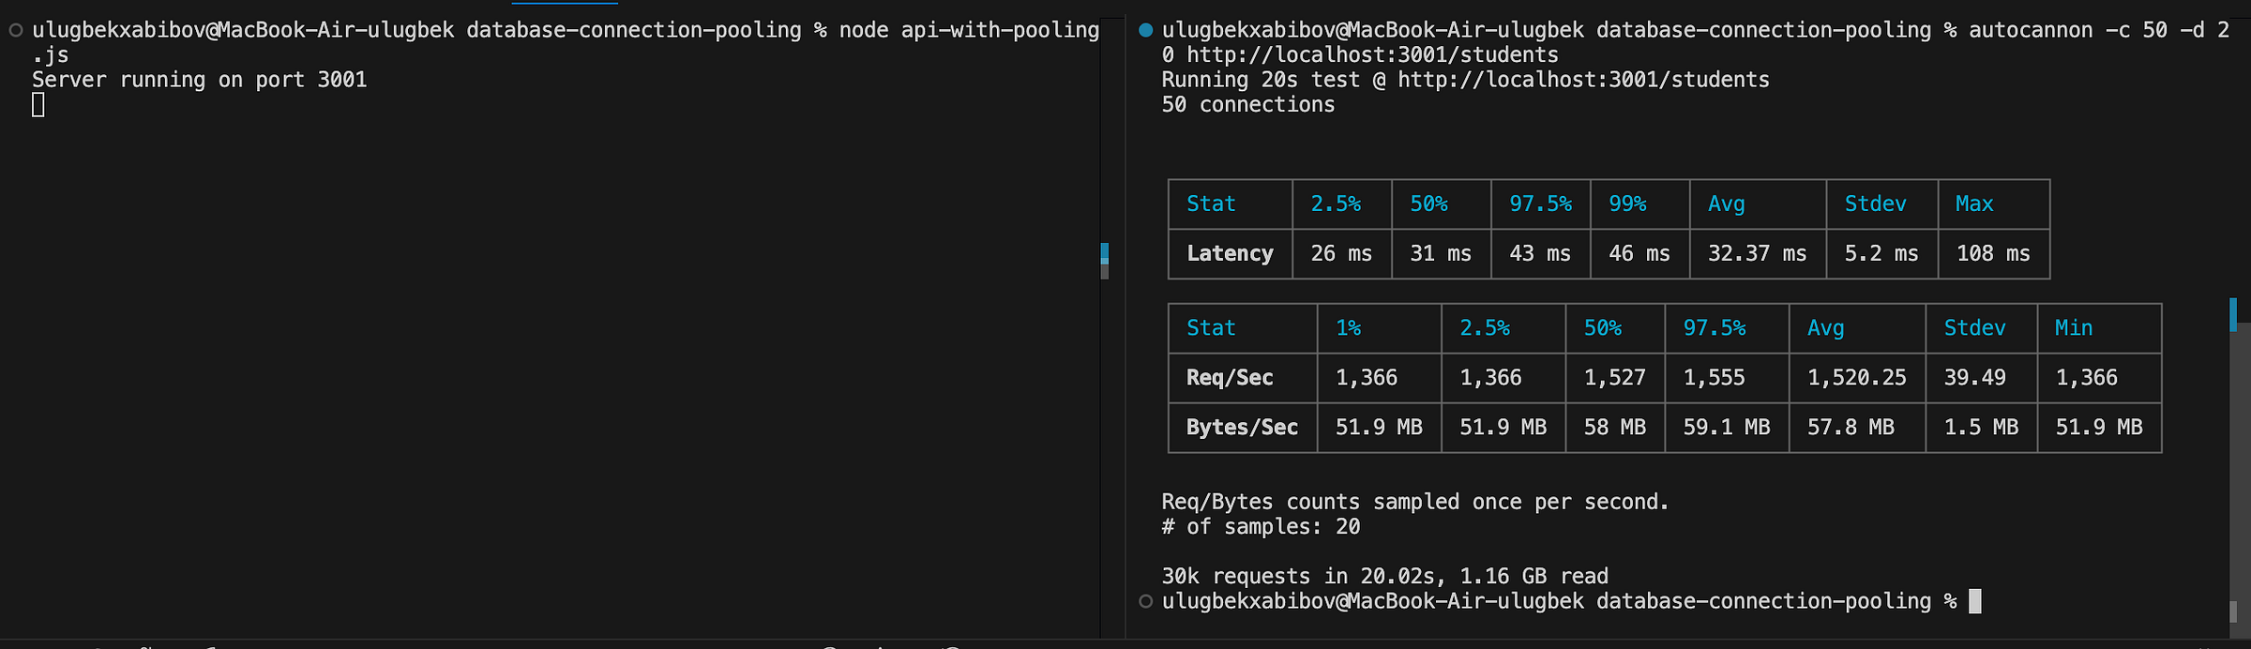The height and width of the screenshot is (649, 2251).
Task: Click the gray command marker beside the node command
Action: tap(16, 31)
